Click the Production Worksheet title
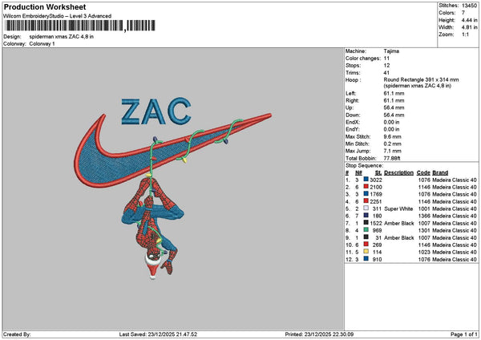The height and width of the screenshot is (340, 481). click(x=45, y=6)
